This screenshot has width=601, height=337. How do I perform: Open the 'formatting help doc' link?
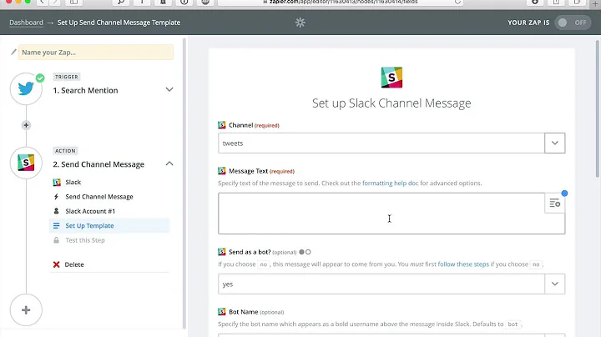point(390,183)
